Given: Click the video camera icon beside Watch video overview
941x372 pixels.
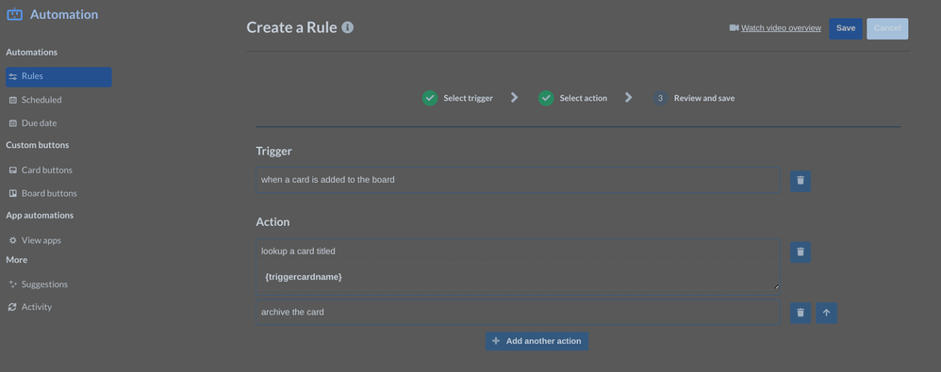Looking at the screenshot, I should (734, 28).
